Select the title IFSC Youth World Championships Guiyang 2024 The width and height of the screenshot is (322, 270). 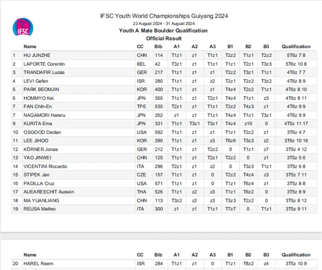pyautogui.click(x=164, y=16)
